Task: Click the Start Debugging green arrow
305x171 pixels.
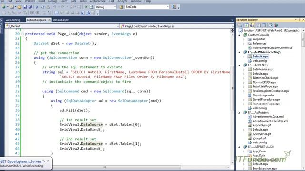Action: pyautogui.click(x=86, y=7)
